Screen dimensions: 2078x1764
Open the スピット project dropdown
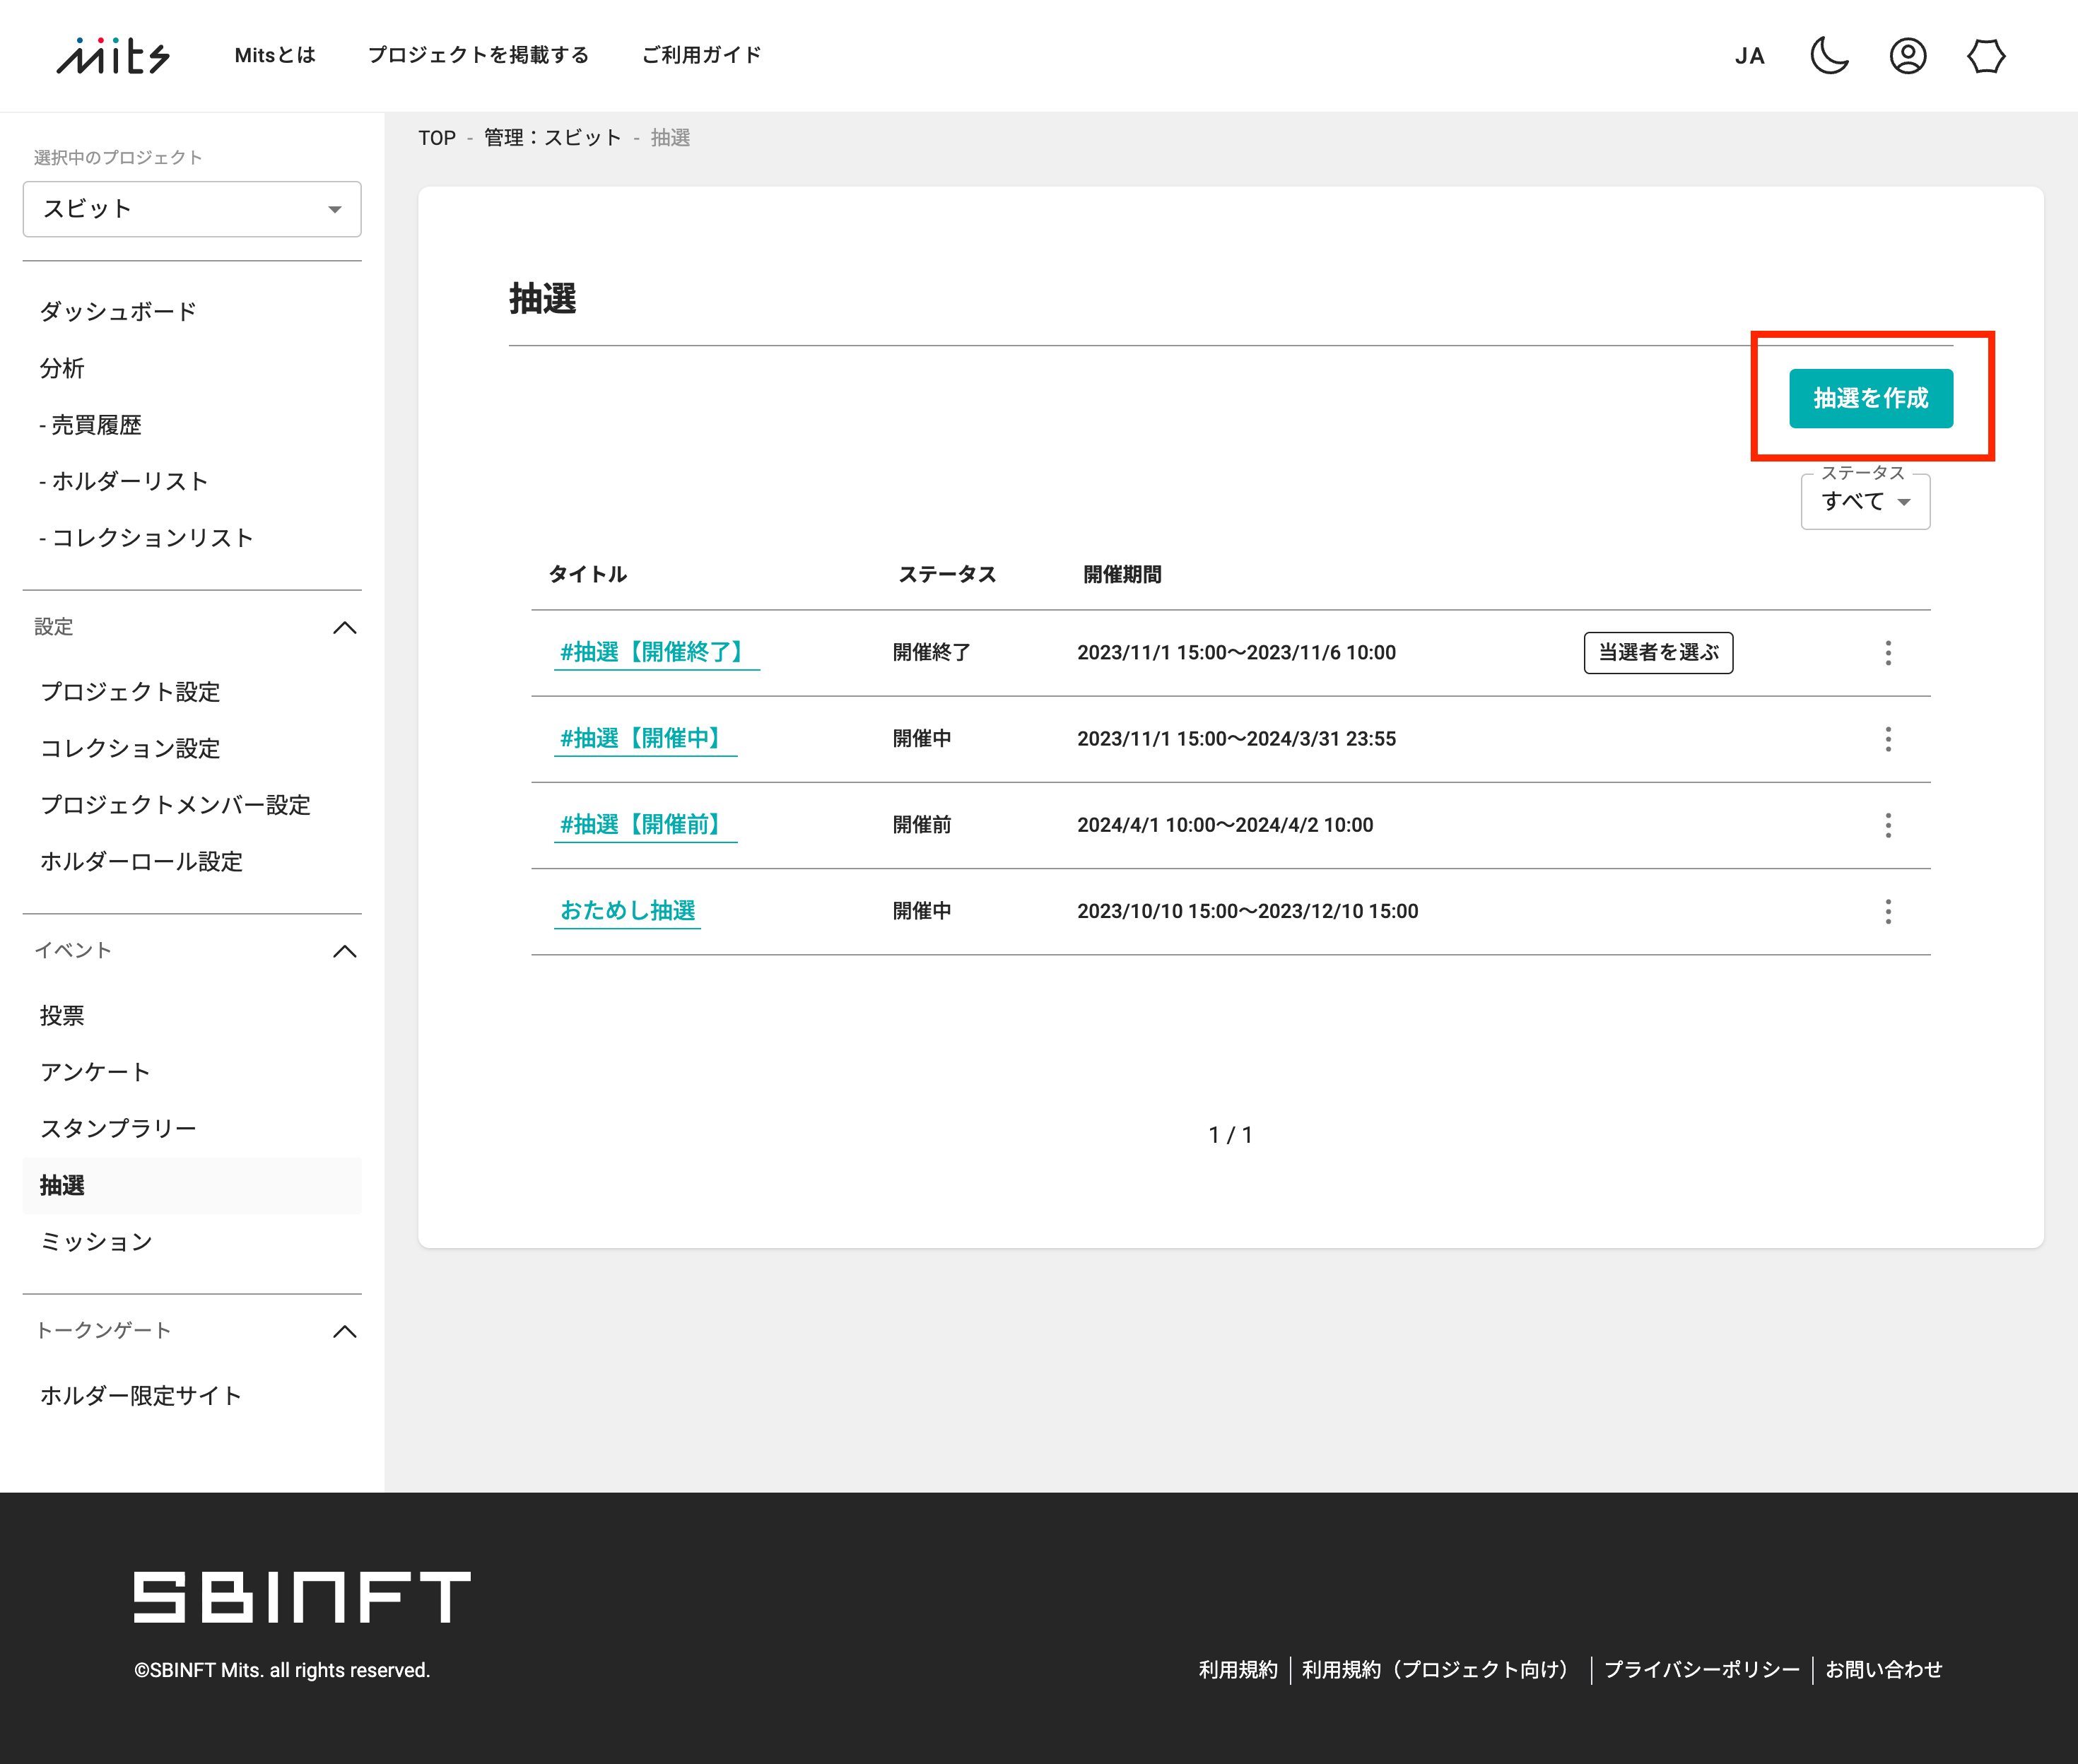192,209
